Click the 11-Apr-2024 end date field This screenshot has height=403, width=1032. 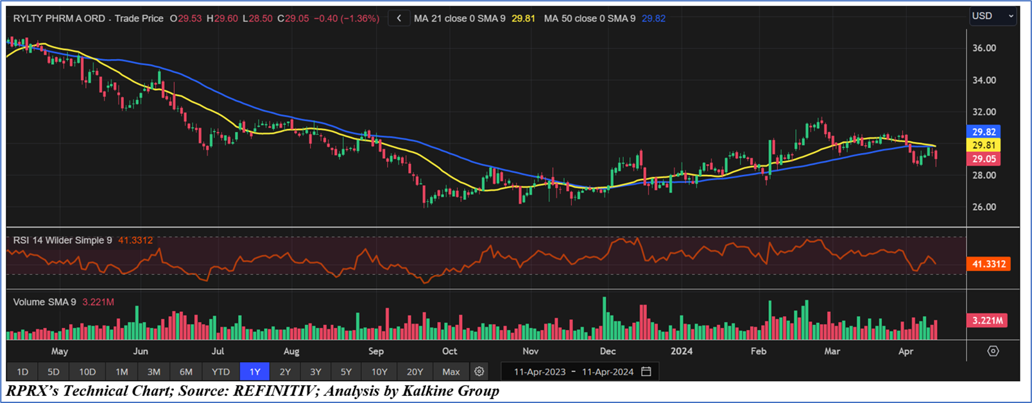click(608, 372)
